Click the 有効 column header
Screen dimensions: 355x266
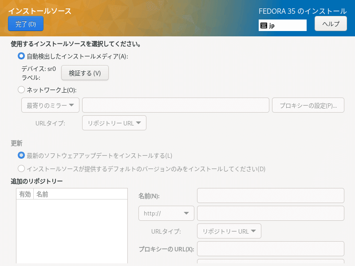[25, 194]
